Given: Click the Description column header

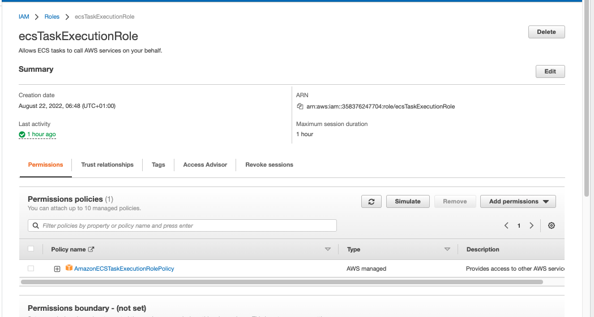Looking at the screenshot, I should point(482,249).
